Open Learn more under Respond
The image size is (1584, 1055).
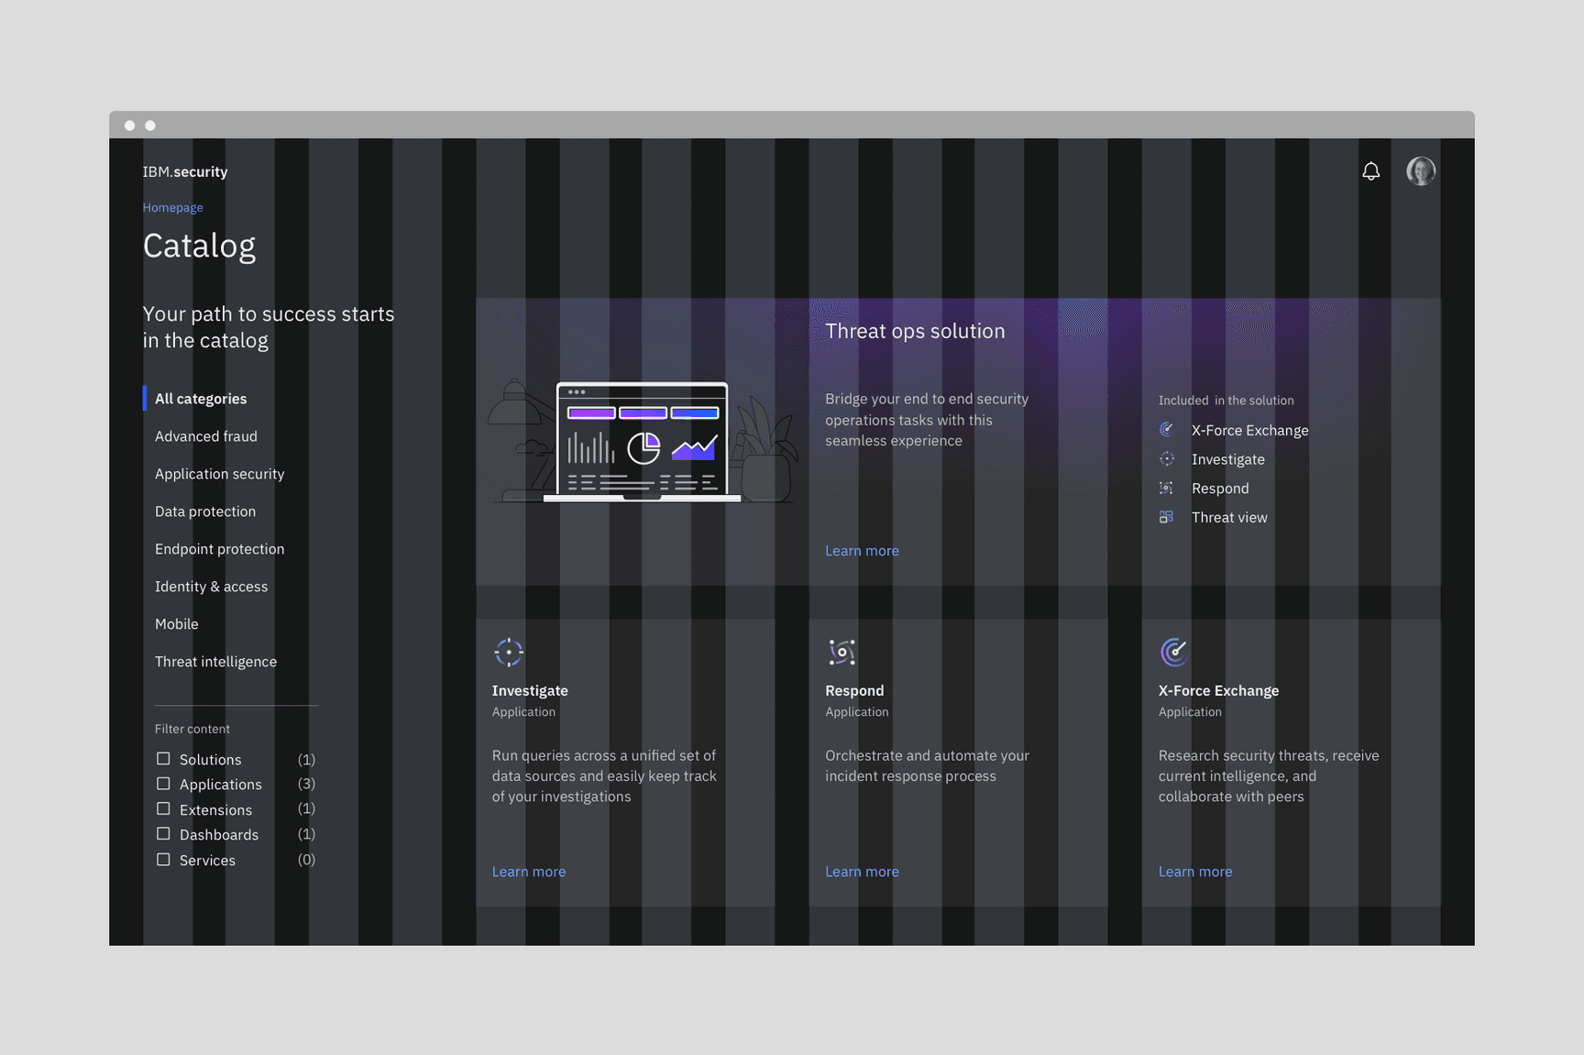(861, 871)
